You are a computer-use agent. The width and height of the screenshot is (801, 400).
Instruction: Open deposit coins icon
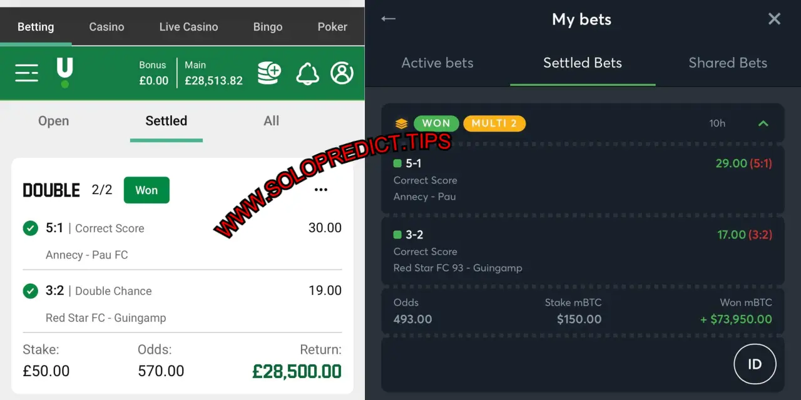point(269,73)
